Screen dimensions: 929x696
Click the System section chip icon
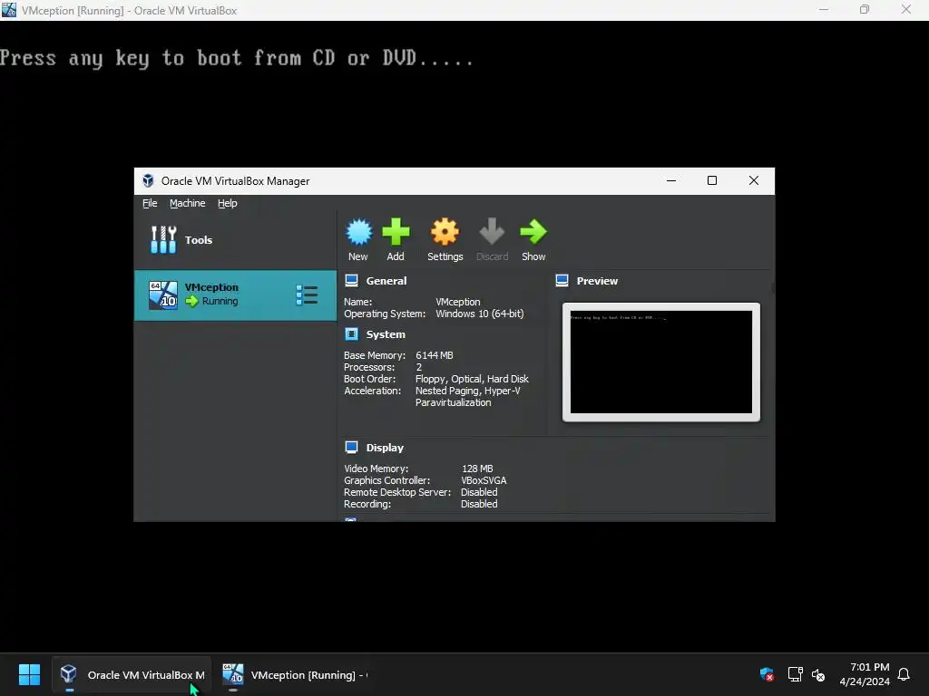(x=351, y=334)
